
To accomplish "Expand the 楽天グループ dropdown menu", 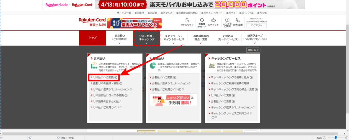I will tap(256, 38).
